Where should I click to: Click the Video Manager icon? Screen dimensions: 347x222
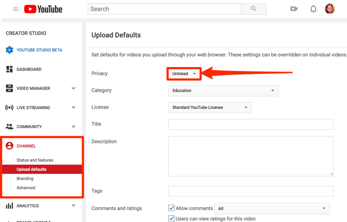click(x=9, y=88)
